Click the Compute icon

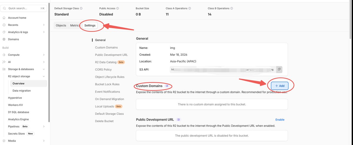(x=4, y=55)
